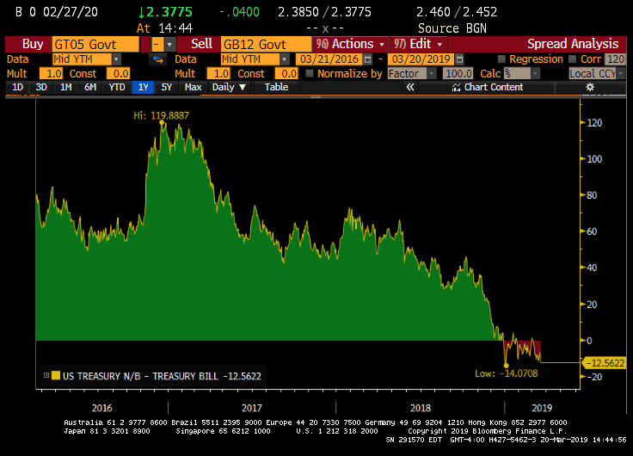The image size is (633, 456).
Task: Enable the Normalize by checkbox
Action: (310, 73)
